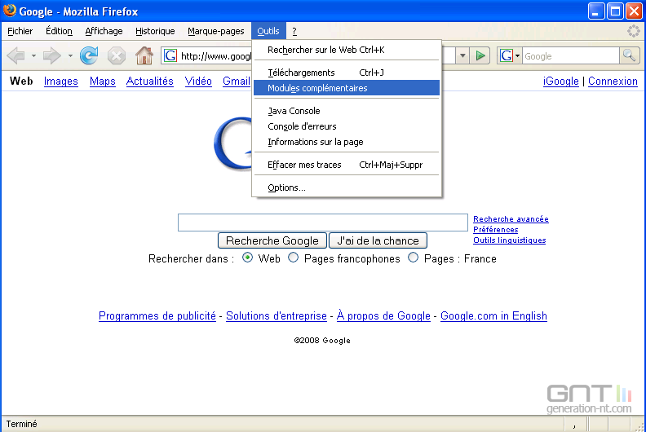Focus the toolbar Google search field

click(571, 56)
